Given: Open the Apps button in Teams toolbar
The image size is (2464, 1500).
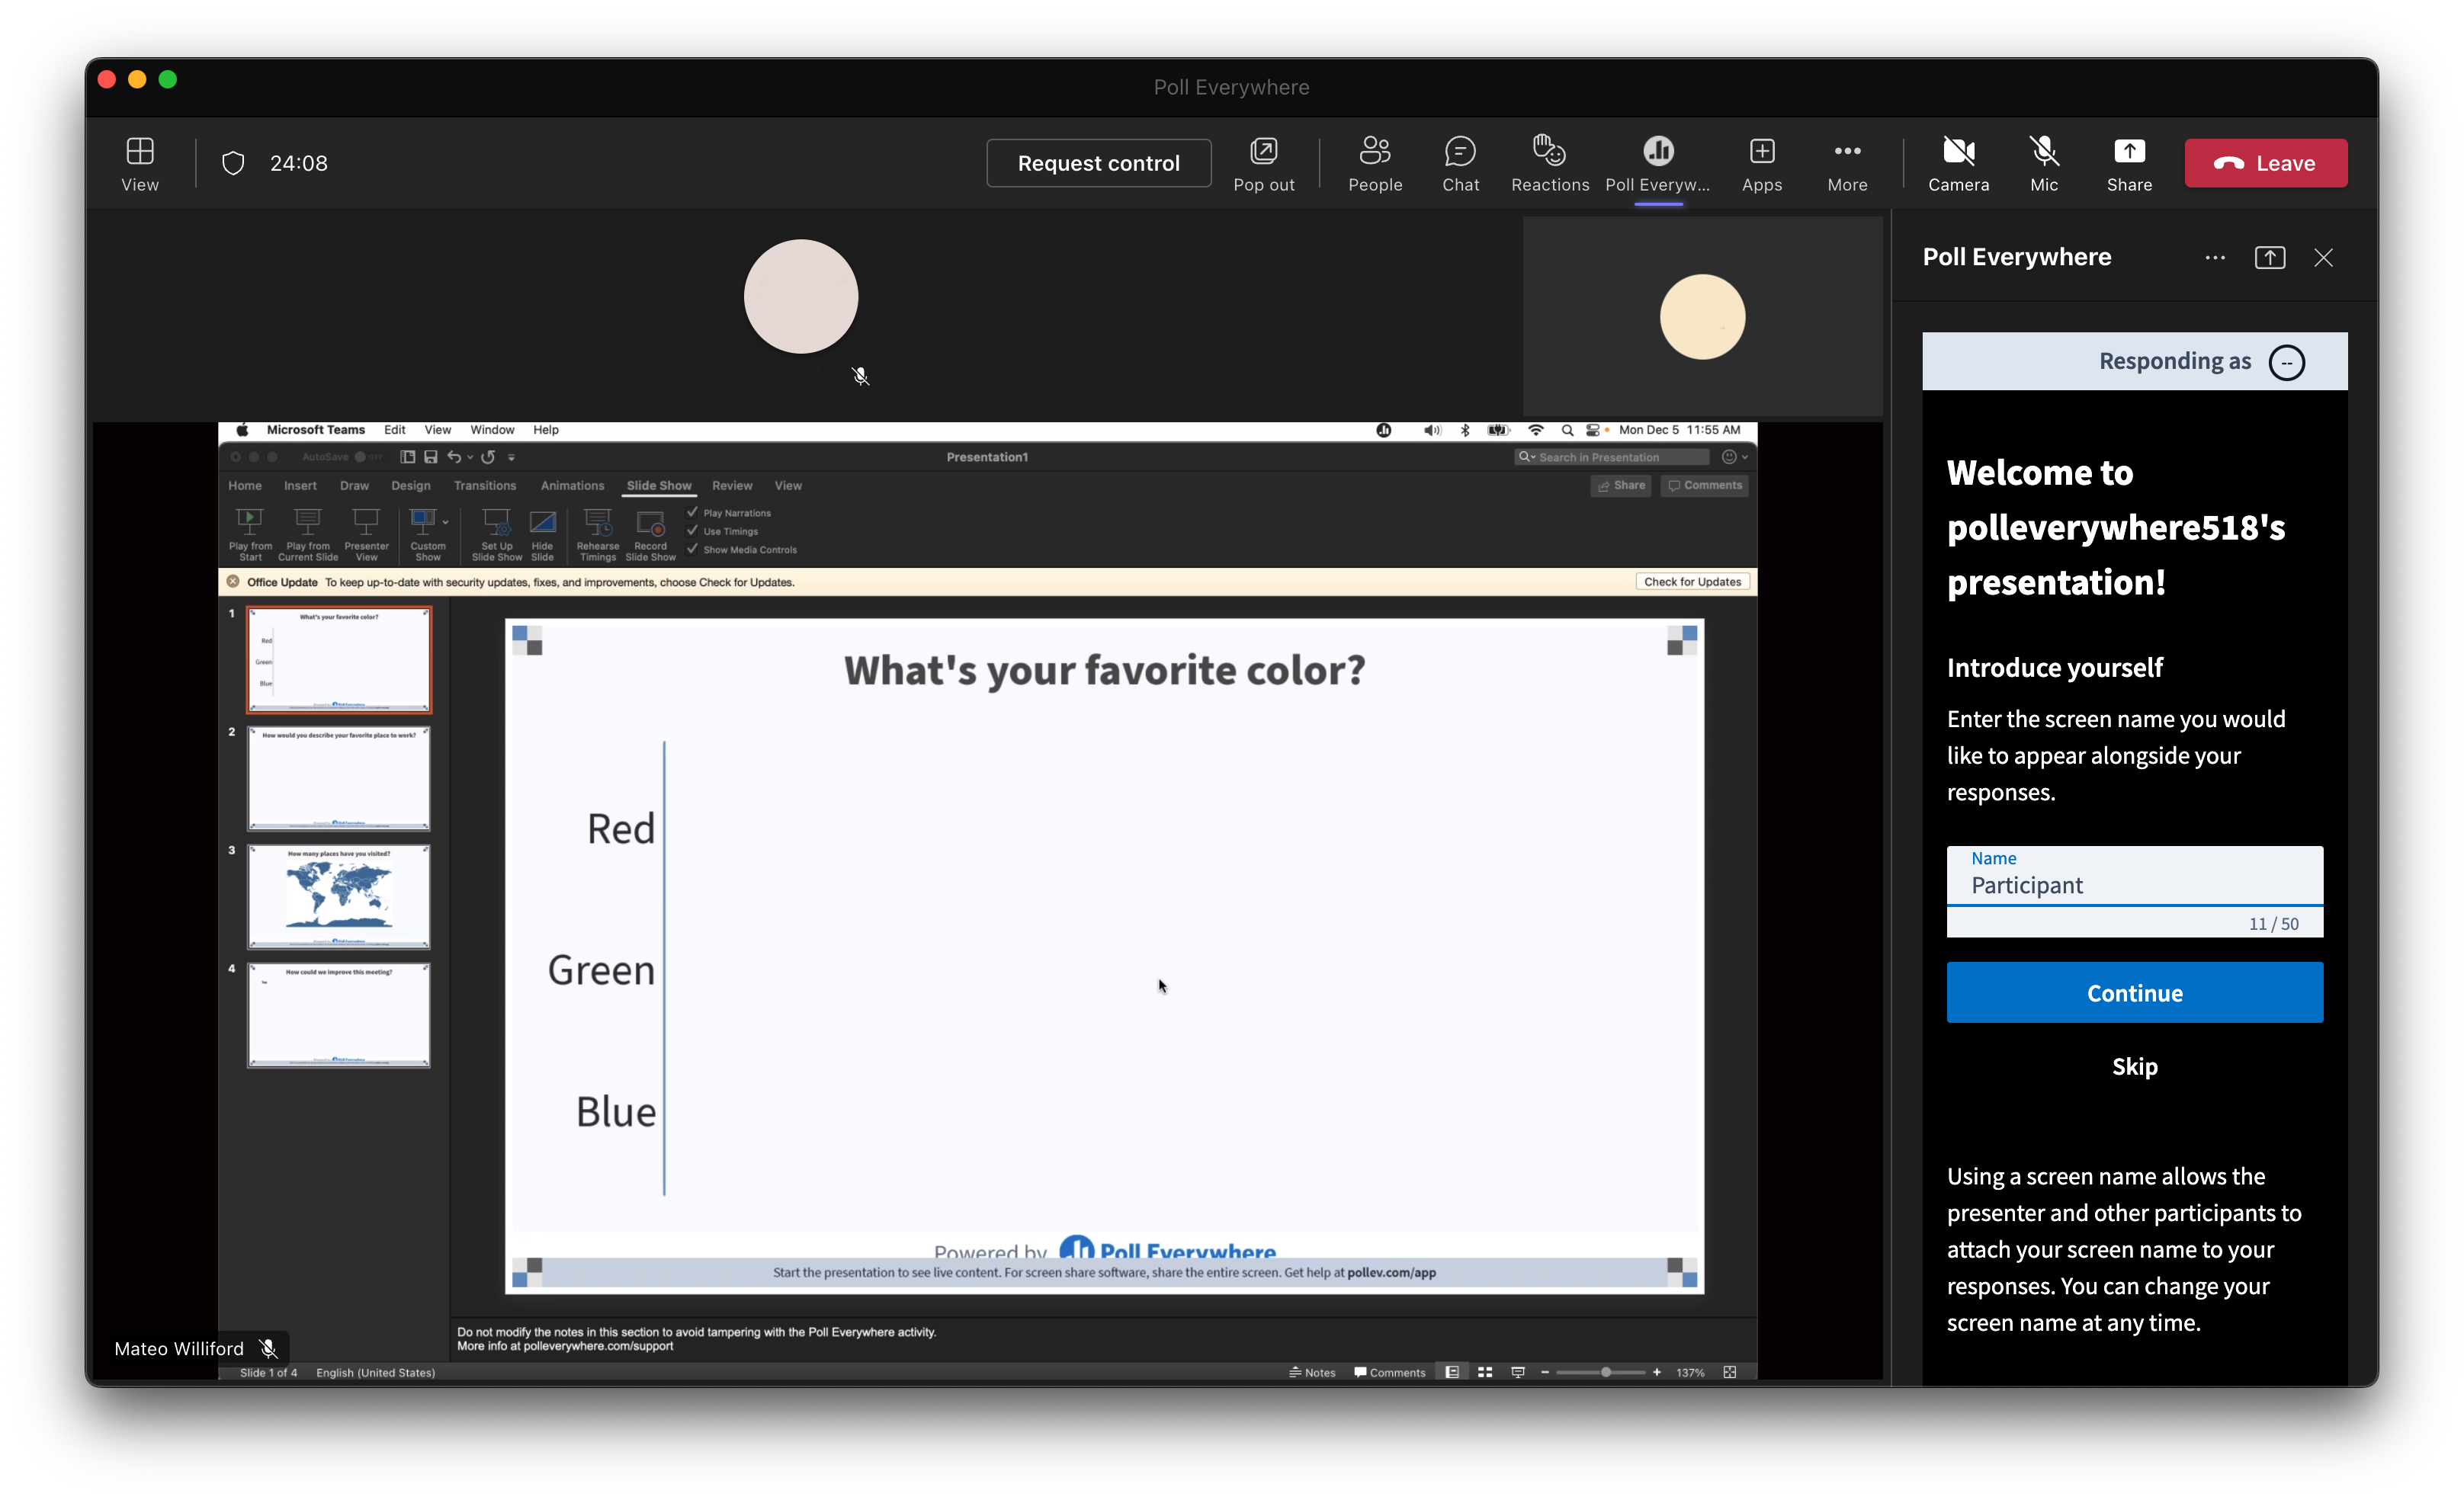Looking at the screenshot, I should click(x=1761, y=164).
